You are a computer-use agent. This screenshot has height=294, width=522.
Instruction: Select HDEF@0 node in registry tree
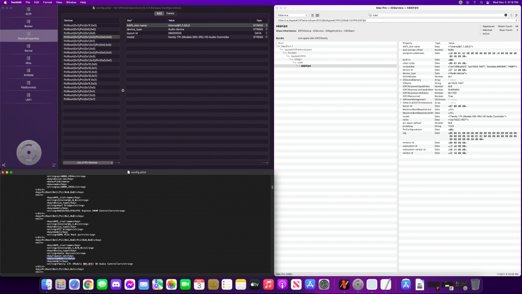(305, 66)
